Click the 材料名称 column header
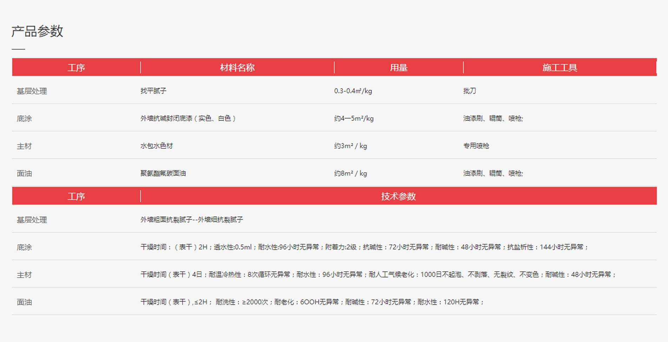Screen dimensions: 668x342 [237, 67]
